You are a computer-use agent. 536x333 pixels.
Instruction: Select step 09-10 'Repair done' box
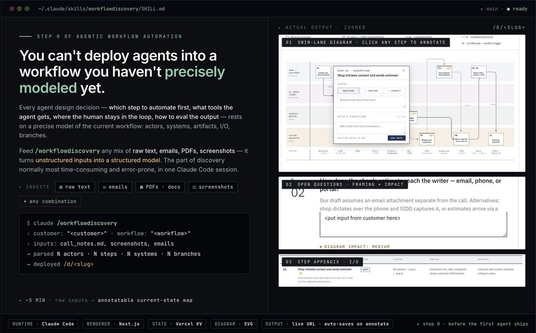click(479, 72)
